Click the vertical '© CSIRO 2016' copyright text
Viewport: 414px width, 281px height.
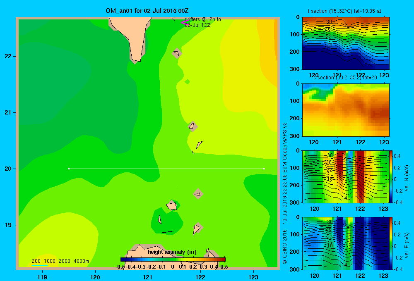coord(285,247)
